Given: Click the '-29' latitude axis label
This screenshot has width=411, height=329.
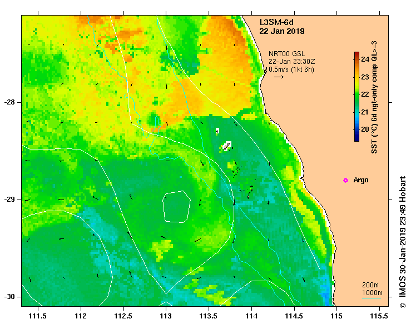Looking at the screenshot, I should pyautogui.click(x=9, y=200).
